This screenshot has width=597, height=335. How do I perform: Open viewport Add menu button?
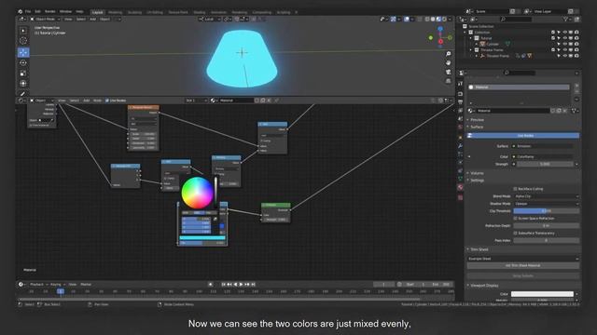(x=92, y=19)
